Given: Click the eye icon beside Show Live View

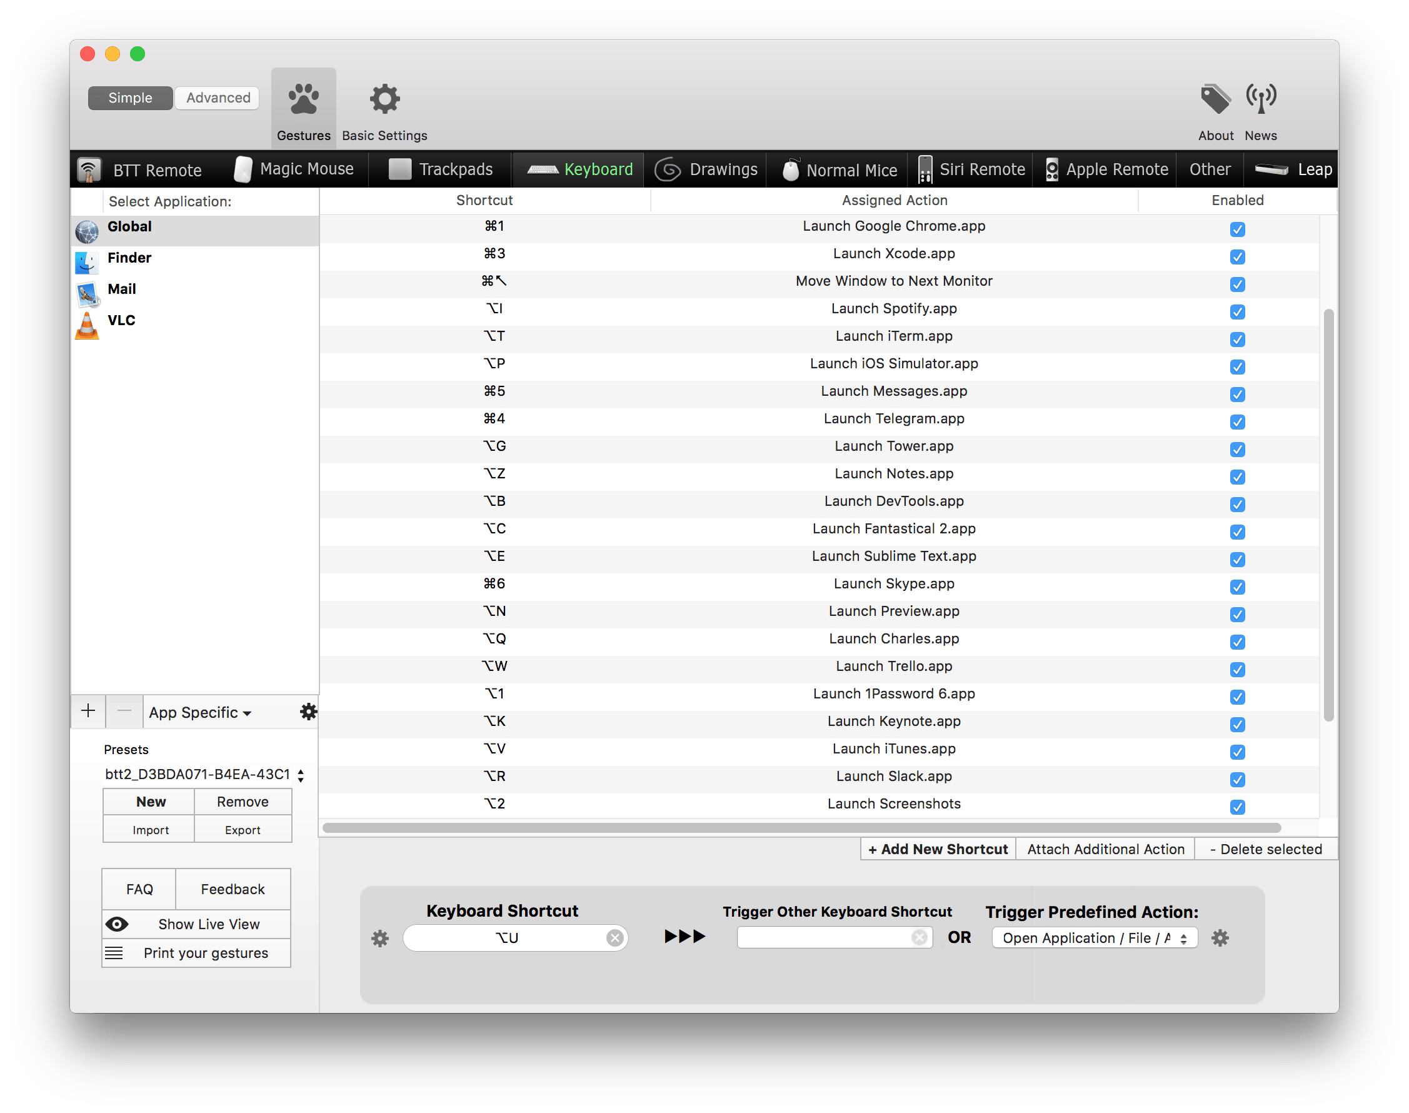Looking at the screenshot, I should pos(117,924).
